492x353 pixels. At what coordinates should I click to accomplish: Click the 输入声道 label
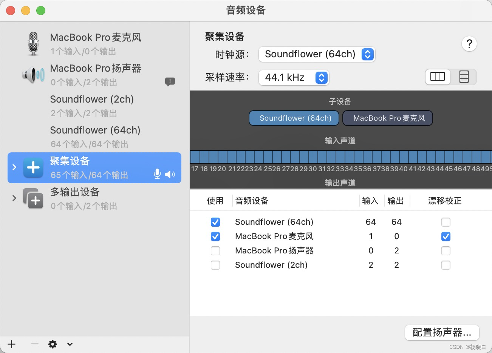tap(340, 141)
